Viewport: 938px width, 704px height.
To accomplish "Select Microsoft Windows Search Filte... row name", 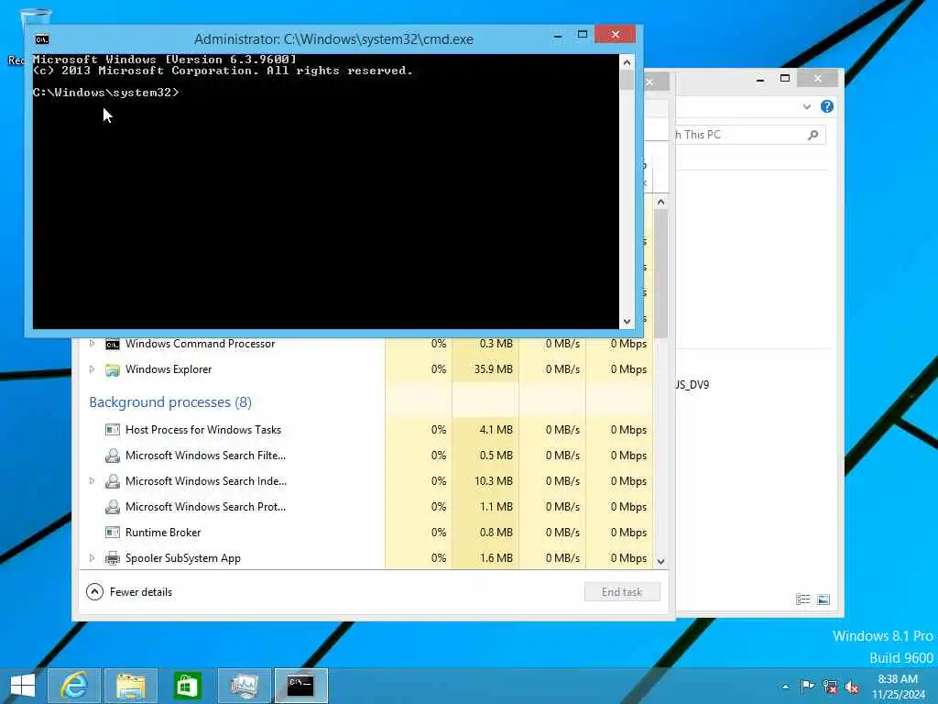I will 206,456.
